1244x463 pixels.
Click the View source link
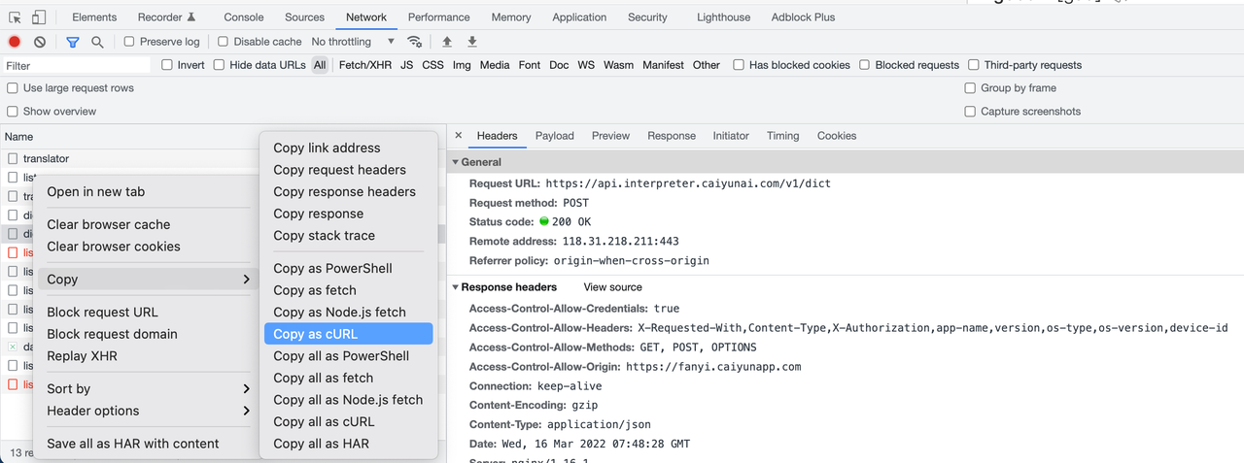(x=612, y=287)
